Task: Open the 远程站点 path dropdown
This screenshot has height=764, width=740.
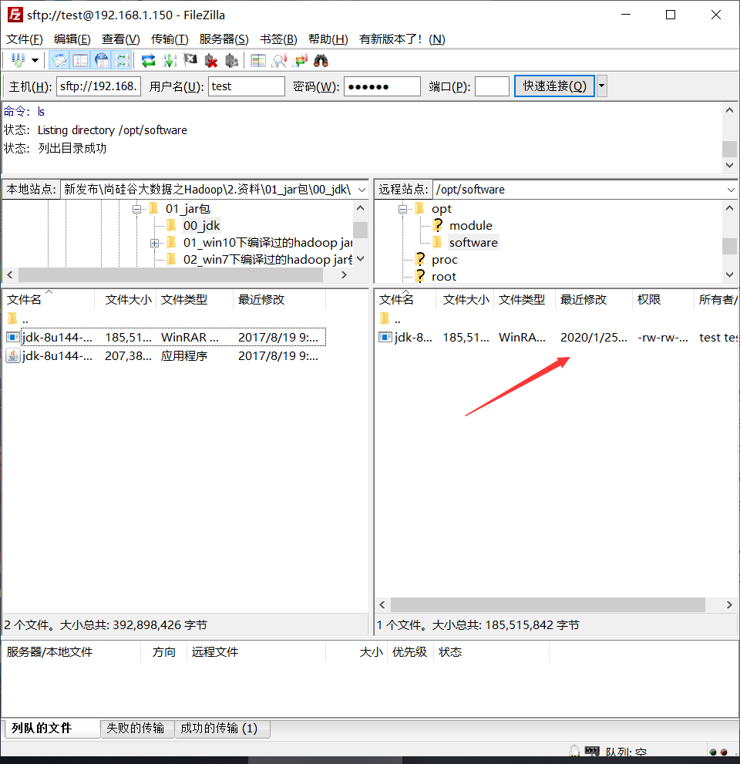Action: (731, 190)
